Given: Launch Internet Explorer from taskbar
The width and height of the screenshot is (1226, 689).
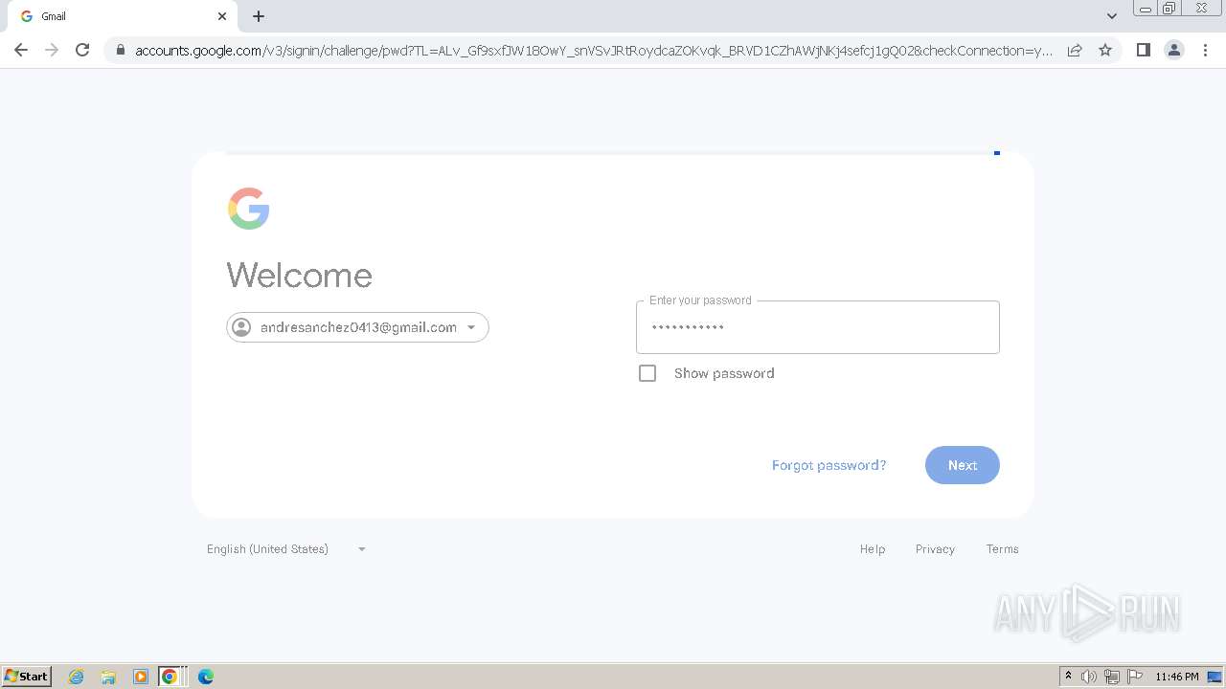Looking at the screenshot, I should pyautogui.click(x=77, y=677).
